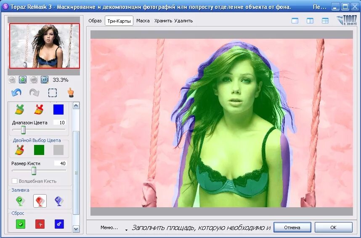Pick the blue fill-to-compute bucket under Заливка
Viewport: 361px width, 238px height.
(59, 201)
